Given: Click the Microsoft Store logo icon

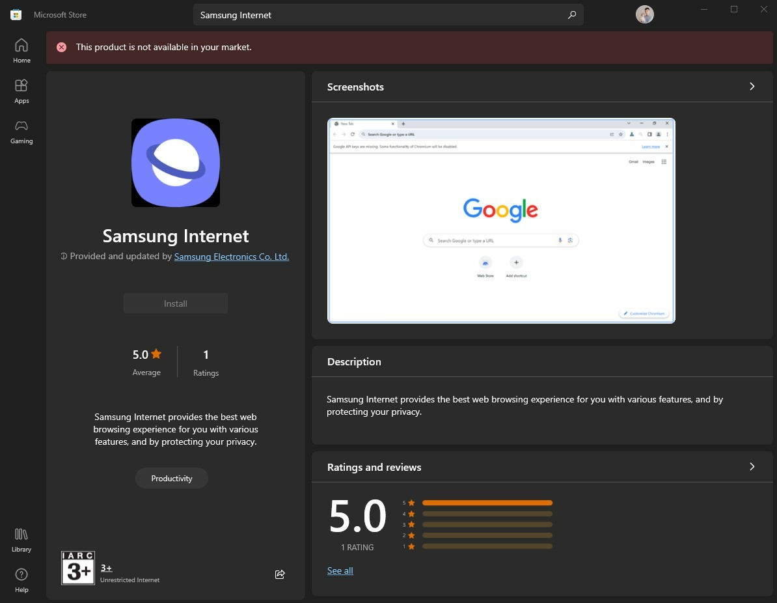Looking at the screenshot, I should coord(16,14).
